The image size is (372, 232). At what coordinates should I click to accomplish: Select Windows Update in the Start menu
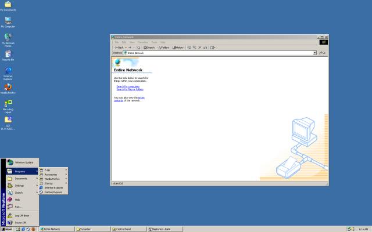tap(22, 162)
